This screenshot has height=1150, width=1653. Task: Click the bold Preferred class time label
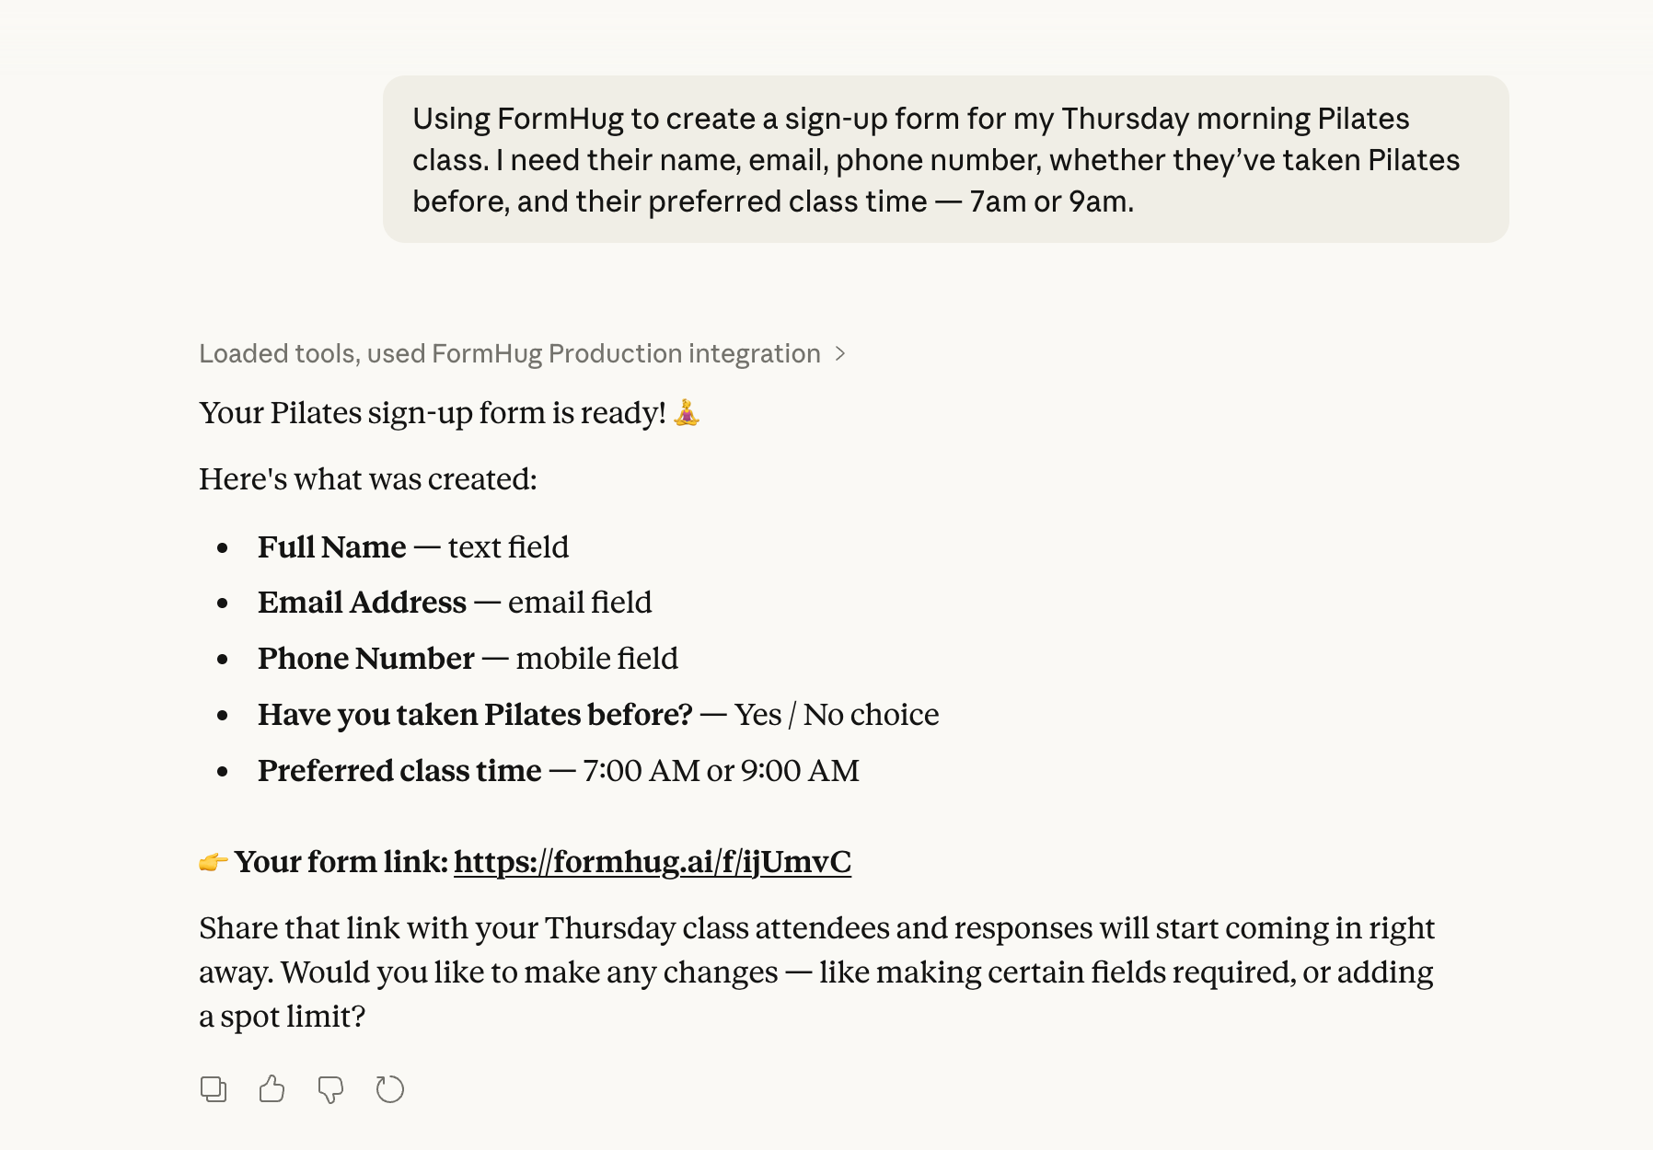pos(399,771)
